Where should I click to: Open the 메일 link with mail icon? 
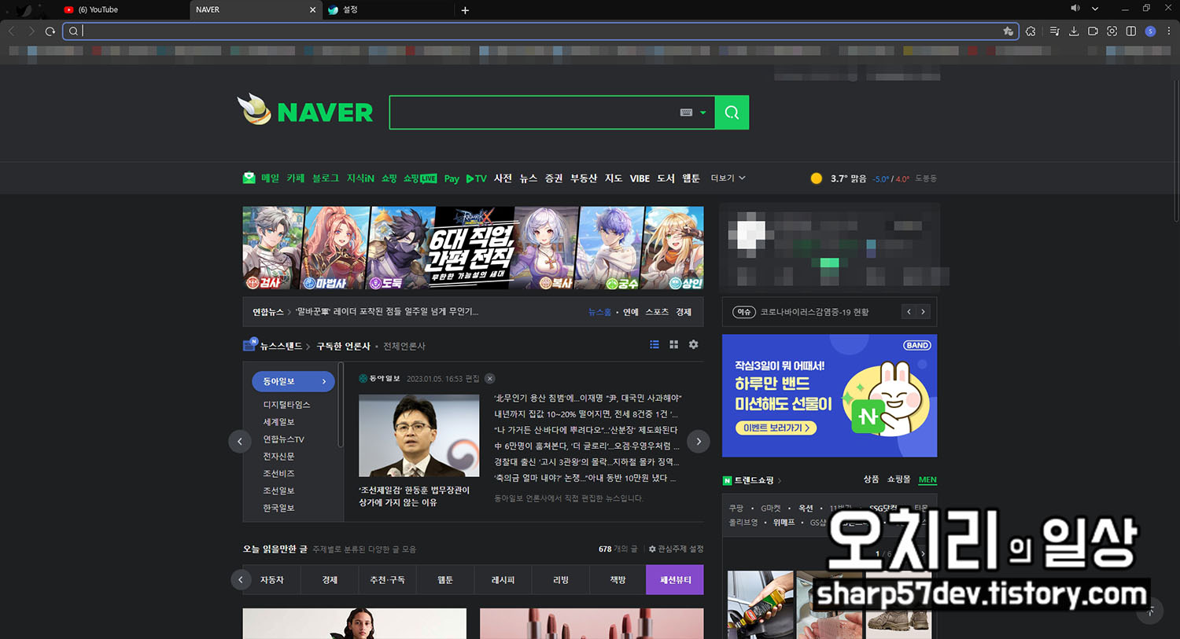(261, 178)
